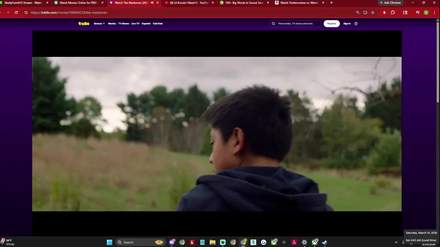Open Tubi Kids section
Image resolution: width=440 pixels, height=247 pixels.
[x=158, y=24]
